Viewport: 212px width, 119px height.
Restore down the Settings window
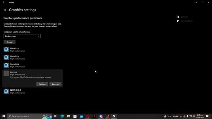click(x=202, y=2)
